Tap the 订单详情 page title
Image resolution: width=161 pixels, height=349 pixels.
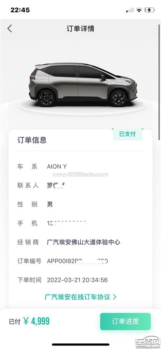[x=80, y=28]
